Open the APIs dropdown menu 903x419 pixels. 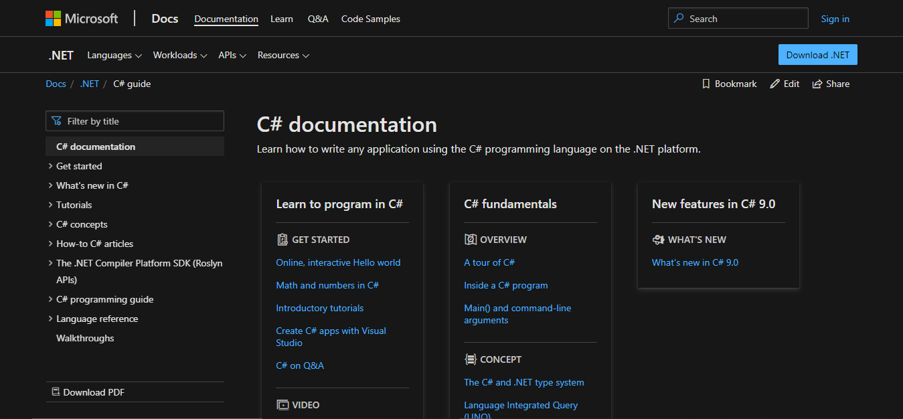[232, 56]
